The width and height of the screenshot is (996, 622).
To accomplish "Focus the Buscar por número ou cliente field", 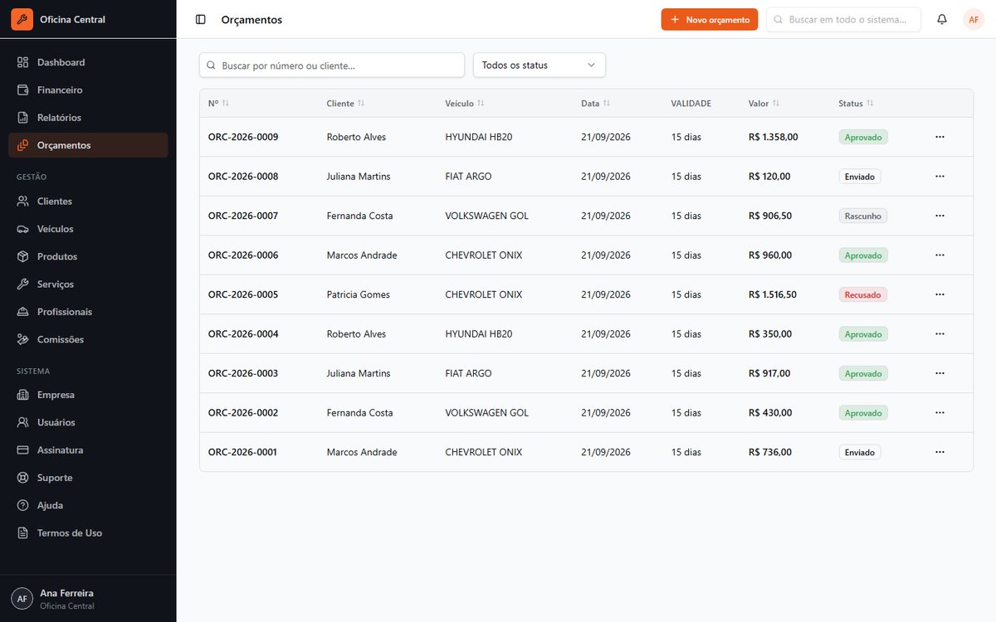I will pyautogui.click(x=332, y=66).
